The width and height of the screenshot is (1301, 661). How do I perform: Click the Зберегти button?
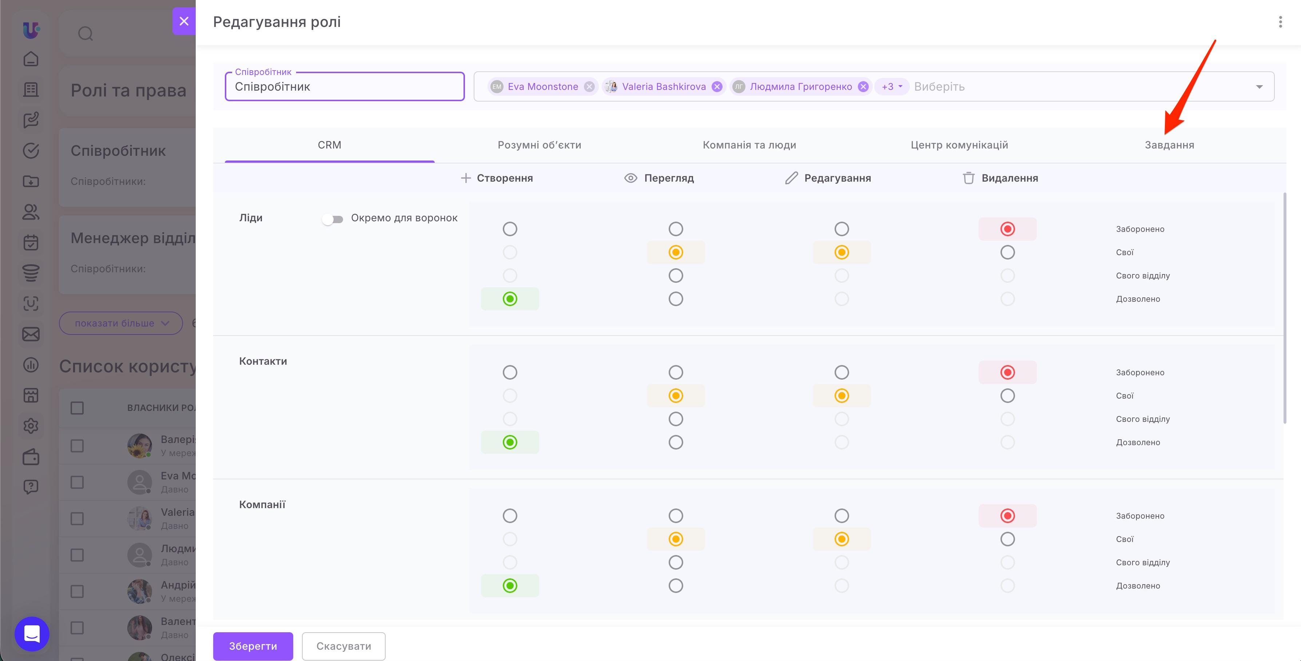pyautogui.click(x=253, y=646)
